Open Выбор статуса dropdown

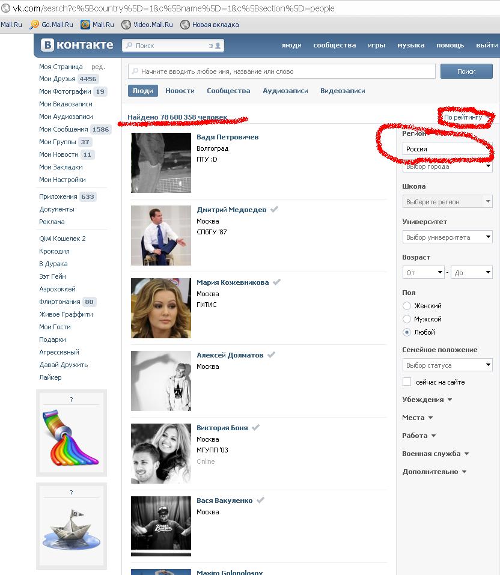click(x=447, y=365)
